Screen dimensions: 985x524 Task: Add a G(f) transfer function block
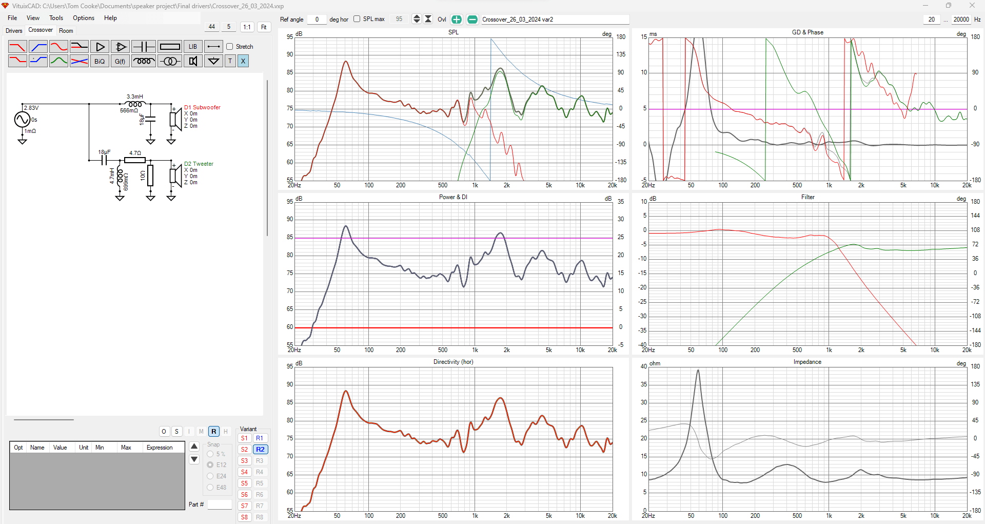point(121,61)
